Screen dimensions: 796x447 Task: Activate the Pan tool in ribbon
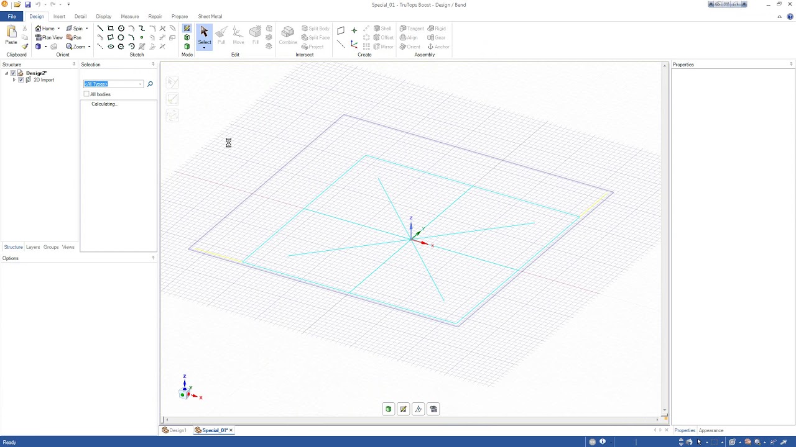coord(74,37)
